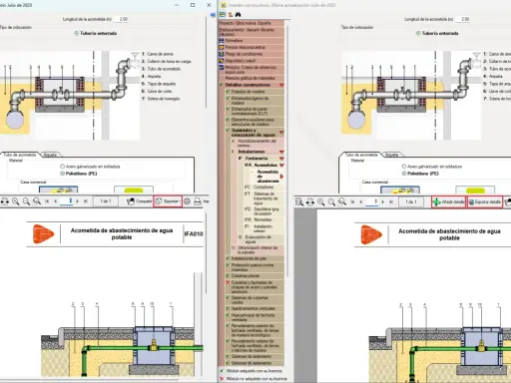The width and height of the screenshot is (511, 383).
Task: Click third magnifier icon in right viewer toolbar
Action: pyautogui.click(x=342, y=201)
